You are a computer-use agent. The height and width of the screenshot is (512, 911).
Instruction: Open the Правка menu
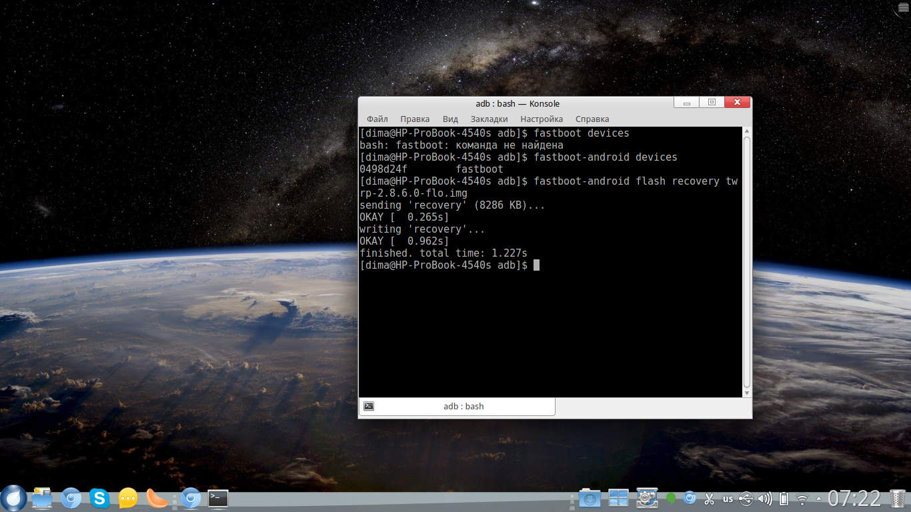414,119
